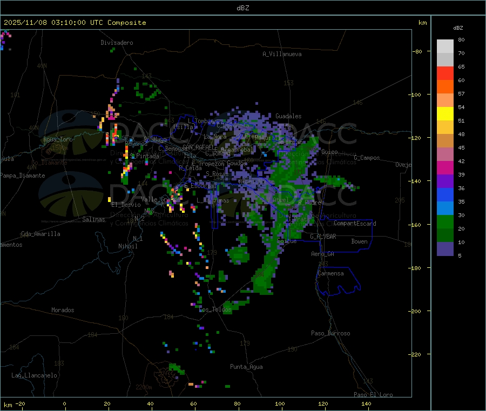Click the Paso_Barroso label
This screenshot has height=411, width=486.
click(x=330, y=333)
